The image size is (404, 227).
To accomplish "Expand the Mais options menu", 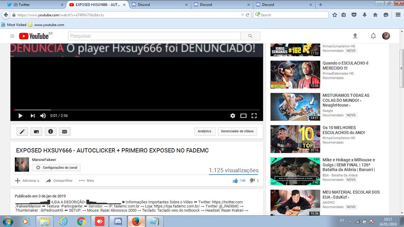I will (x=87, y=181).
